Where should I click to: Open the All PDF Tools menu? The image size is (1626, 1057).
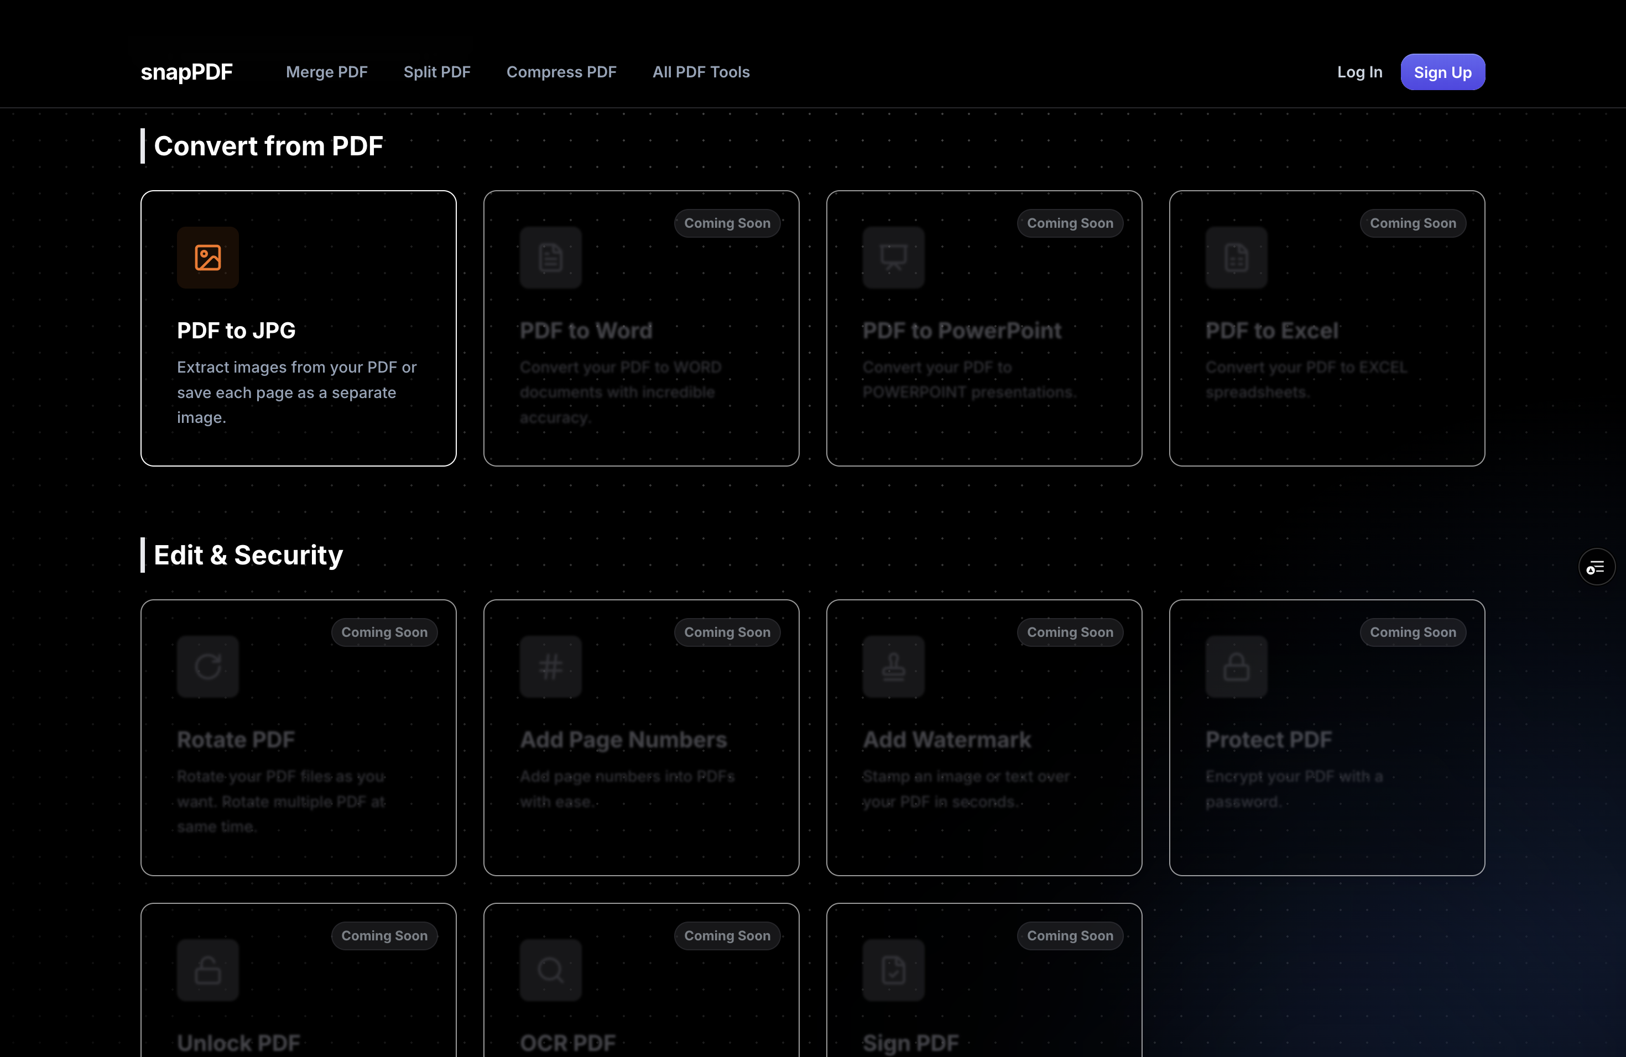701,72
